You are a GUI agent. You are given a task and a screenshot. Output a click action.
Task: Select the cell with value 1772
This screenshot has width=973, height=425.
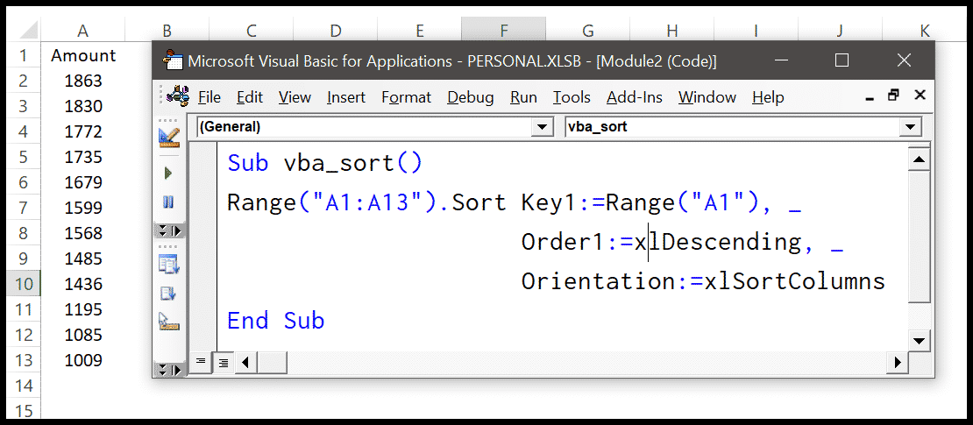[83, 131]
